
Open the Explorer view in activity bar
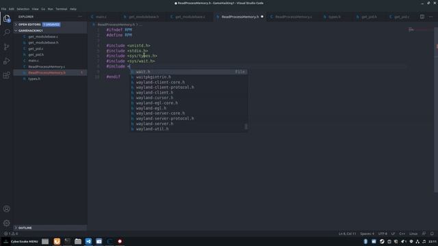pyautogui.click(x=7, y=18)
